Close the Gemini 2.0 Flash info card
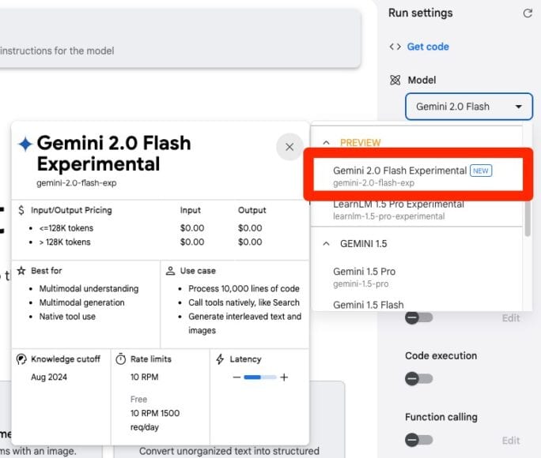The image size is (541, 458). 289,147
